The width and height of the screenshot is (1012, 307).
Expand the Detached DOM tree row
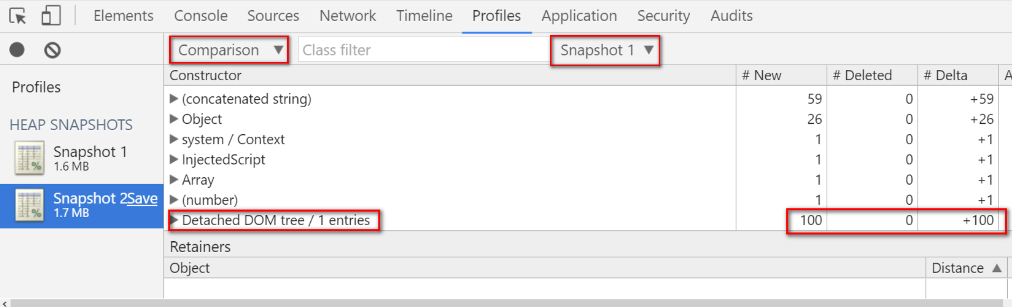pos(174,220)
